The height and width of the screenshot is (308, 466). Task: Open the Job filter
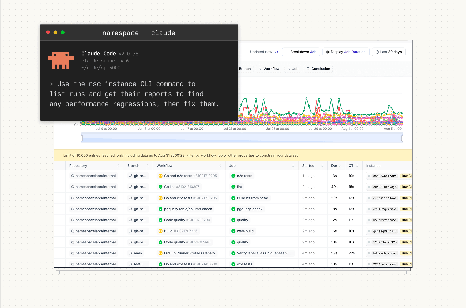[293, 69]
